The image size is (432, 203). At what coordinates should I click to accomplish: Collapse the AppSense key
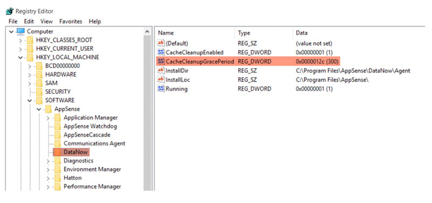[x=39, y=110]
